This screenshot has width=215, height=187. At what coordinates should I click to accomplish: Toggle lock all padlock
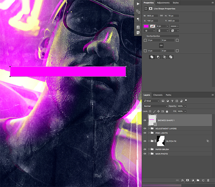[167, 111]
